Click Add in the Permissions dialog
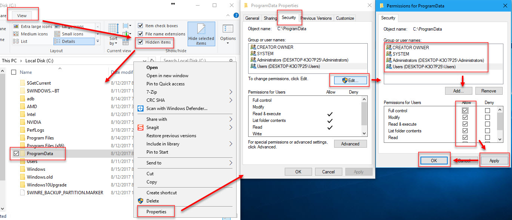 [x=459, y=91]
